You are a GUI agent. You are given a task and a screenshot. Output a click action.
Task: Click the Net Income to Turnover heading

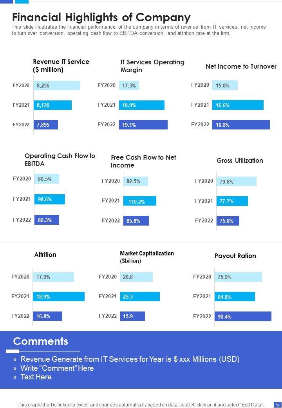click(x=241, y=67)
